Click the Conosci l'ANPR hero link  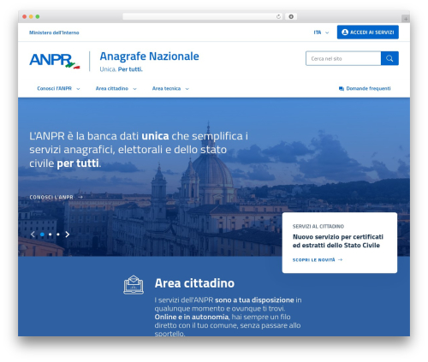(56, 197)
